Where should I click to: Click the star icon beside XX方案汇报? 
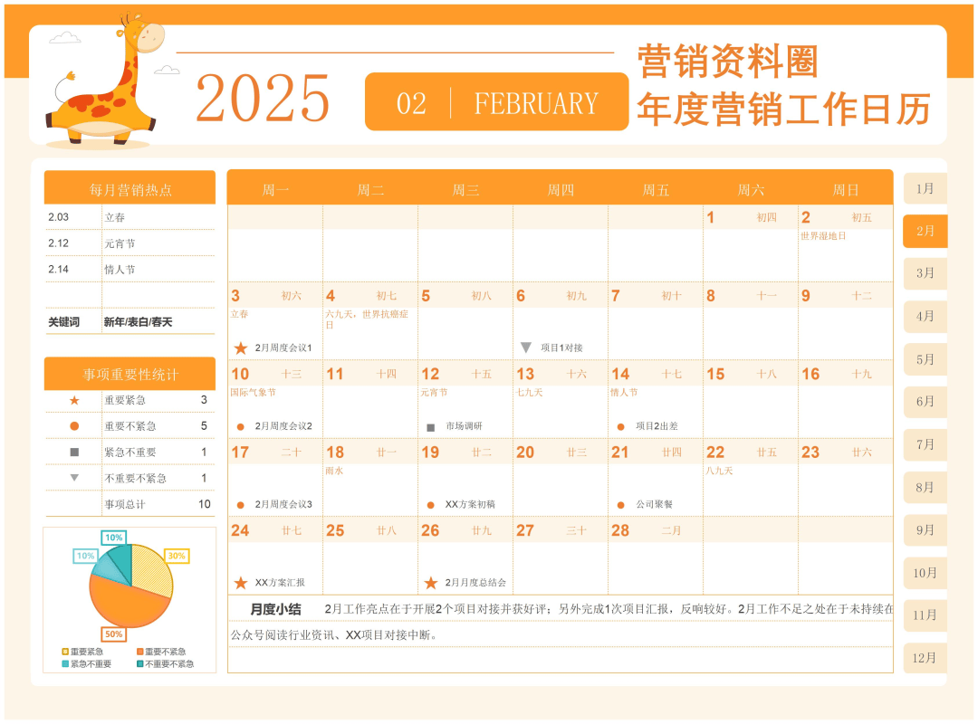pyautogui.click(x=241, y=583)
